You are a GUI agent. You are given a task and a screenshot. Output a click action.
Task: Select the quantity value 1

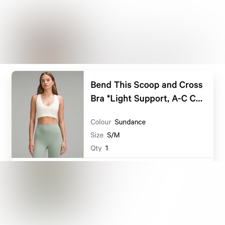point(107,148)
